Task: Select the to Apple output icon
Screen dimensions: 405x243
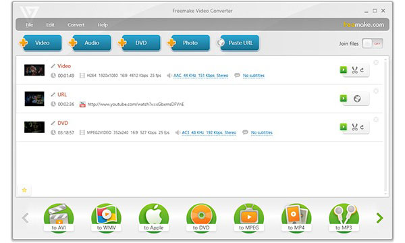Action: 154,218
